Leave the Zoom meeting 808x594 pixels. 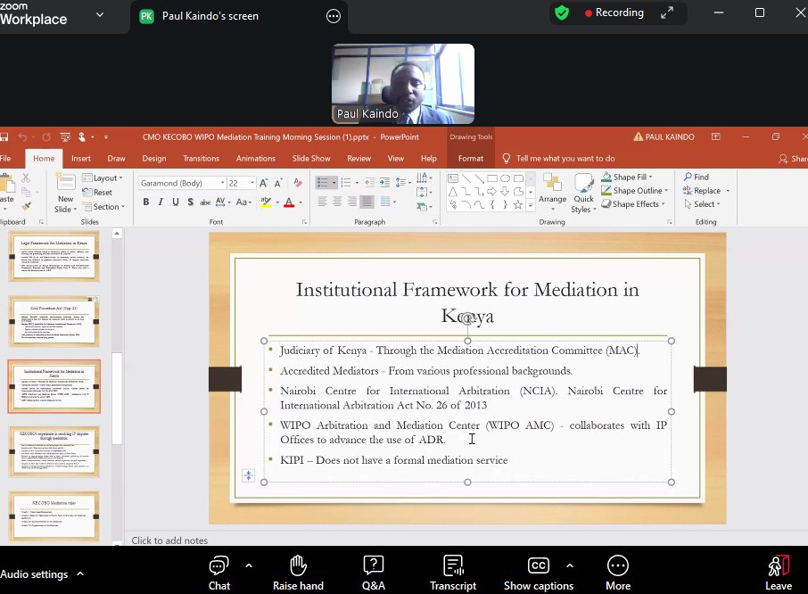778,573
